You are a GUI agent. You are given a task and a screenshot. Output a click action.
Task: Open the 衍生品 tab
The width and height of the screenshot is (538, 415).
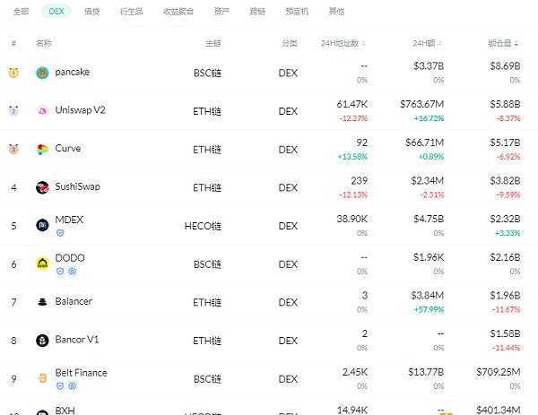click(132, 12)
